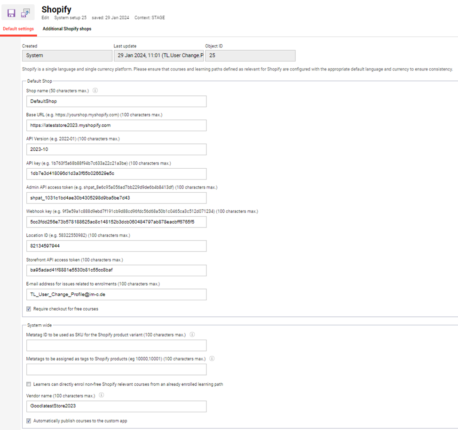
Task: Click into the API key input field
Action: coord(116,174)
